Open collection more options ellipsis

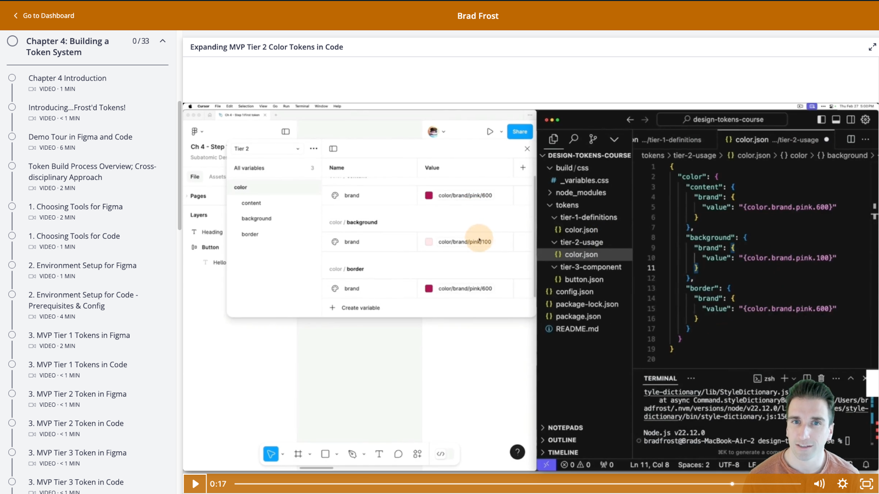click(314, 149)
